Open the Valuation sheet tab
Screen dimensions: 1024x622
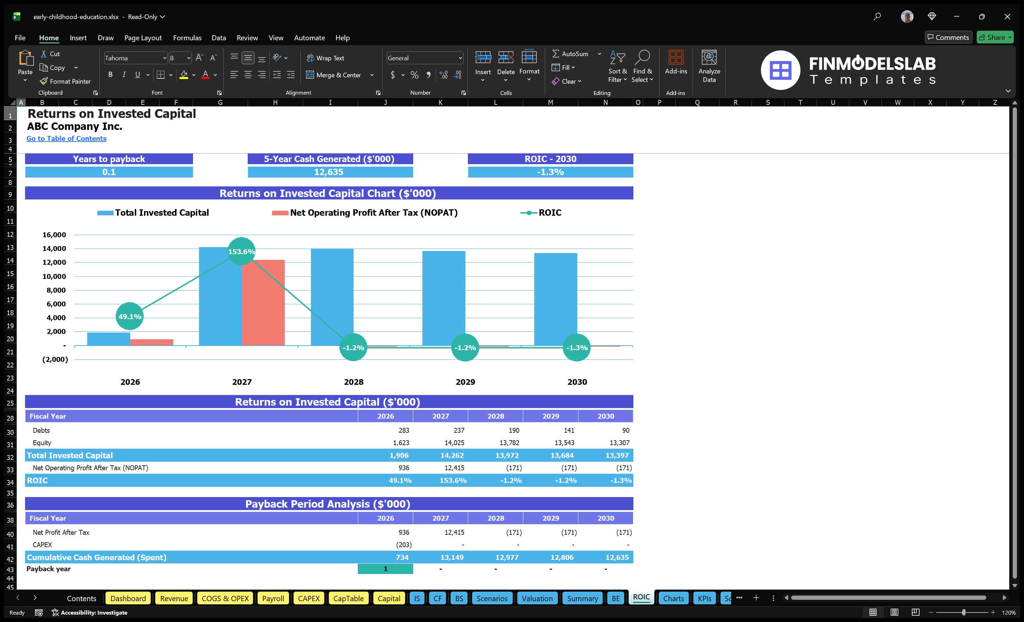(537, 598)
